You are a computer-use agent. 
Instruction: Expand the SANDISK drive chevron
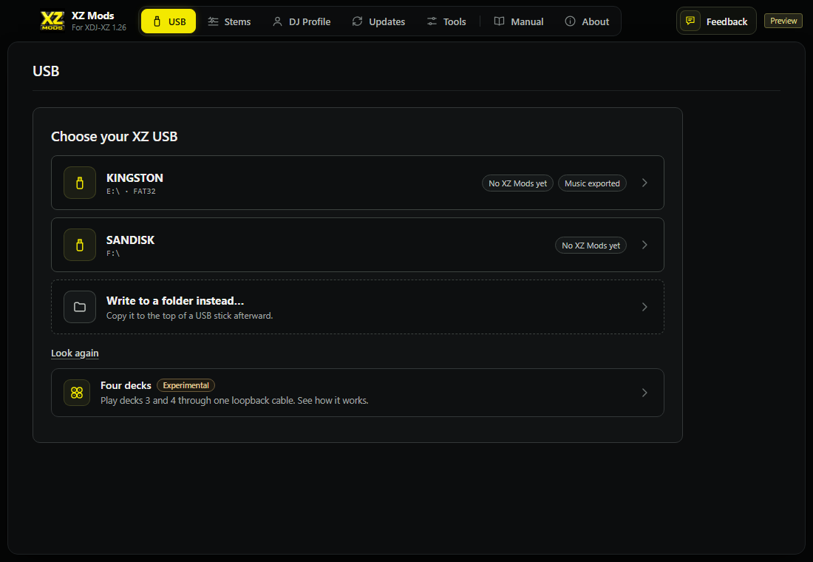(x=644, y=245)
